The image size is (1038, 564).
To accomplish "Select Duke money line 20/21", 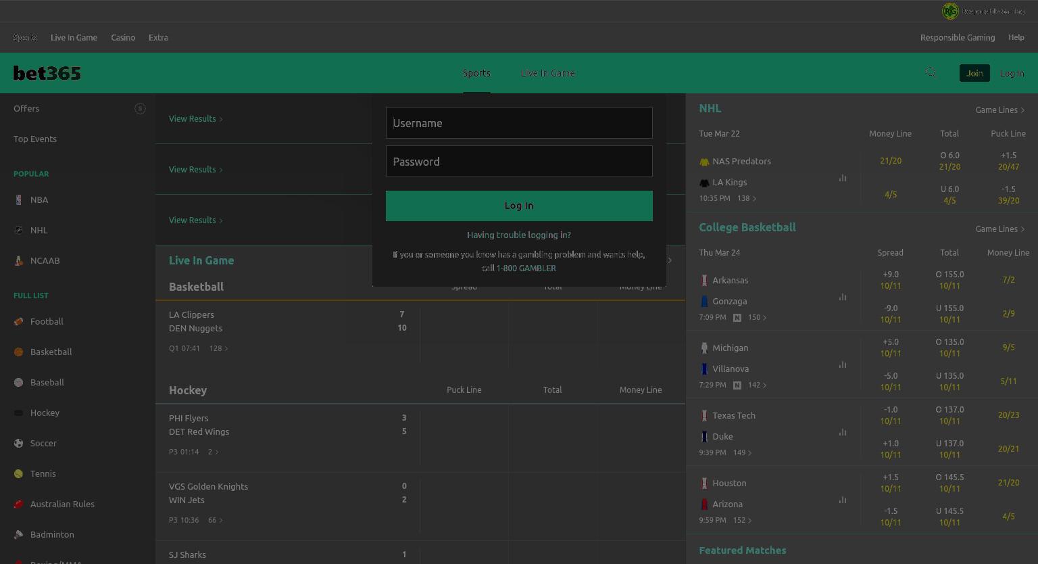I will [1008, 449].
